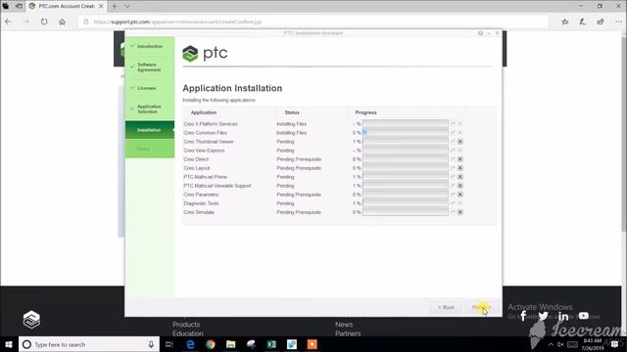The height and width of the screenshot is (352, 627).
Task: Click the customize arrow for Creo Simulate
Action: click(453, 212)
